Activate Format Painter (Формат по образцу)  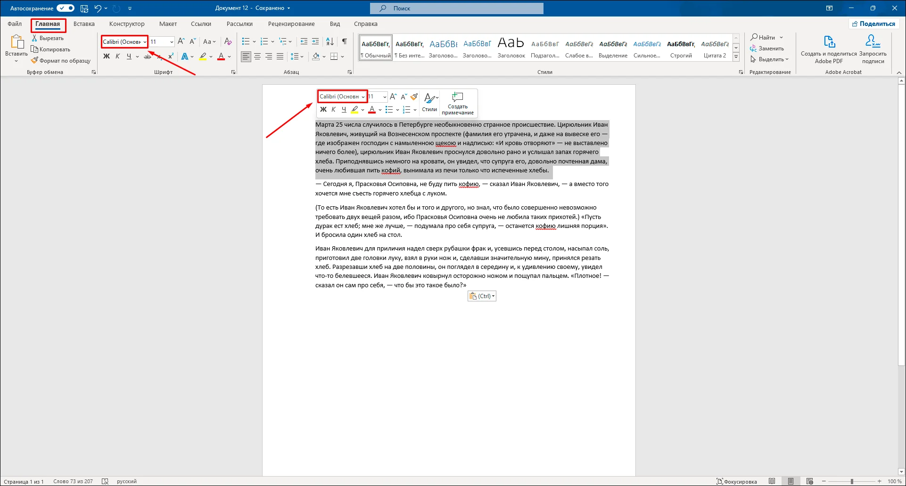coord(60,61)
